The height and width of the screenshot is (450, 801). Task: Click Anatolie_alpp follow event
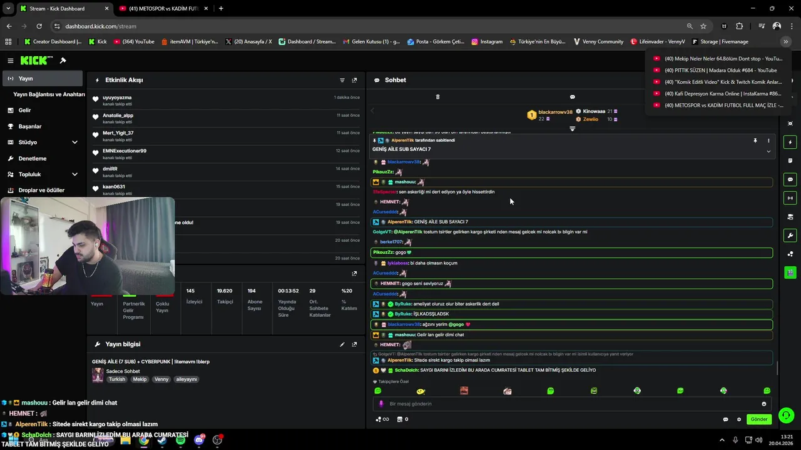[x=226, y=118]
